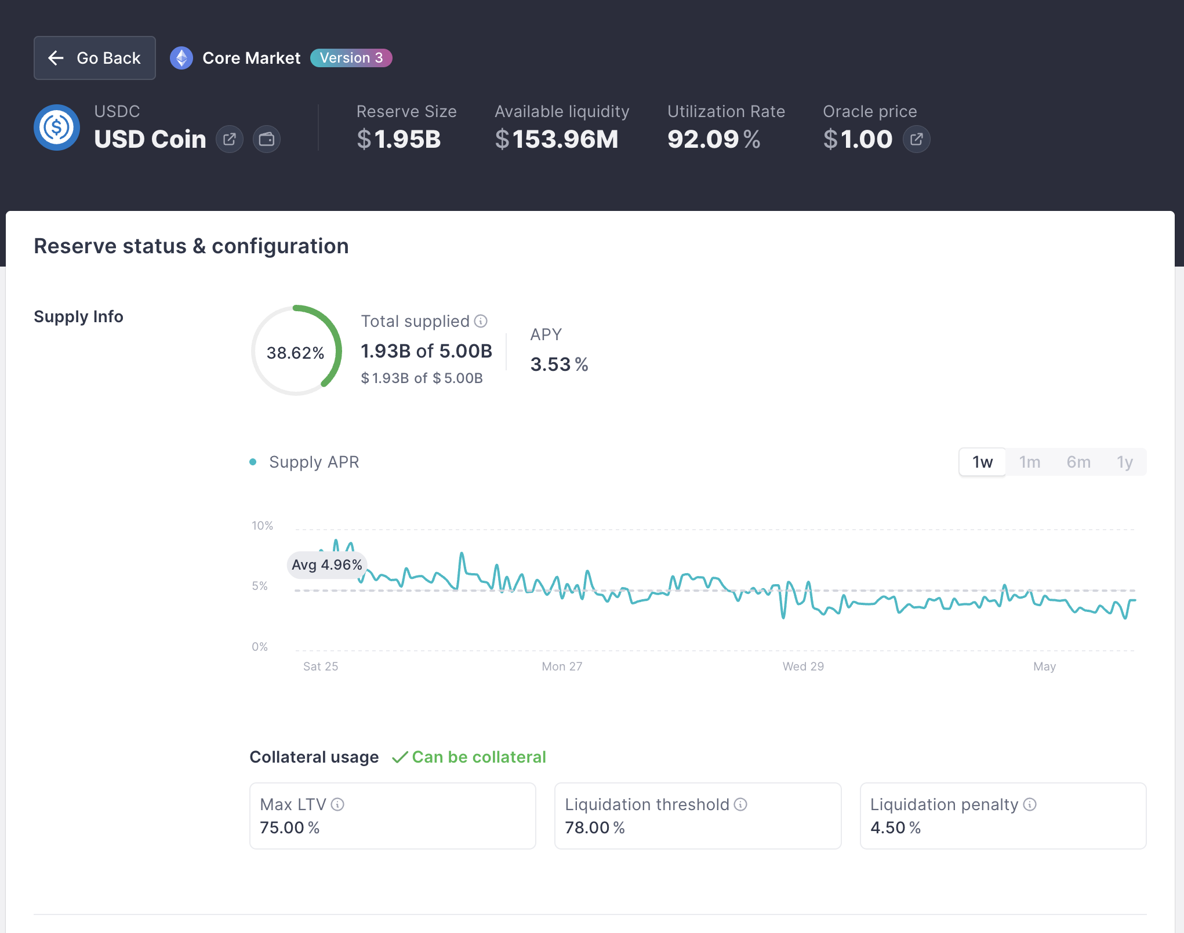The image size is (1184, 933).
Task: Click the 38.62% supply progress ring
Action: click(x=296, y=351)
